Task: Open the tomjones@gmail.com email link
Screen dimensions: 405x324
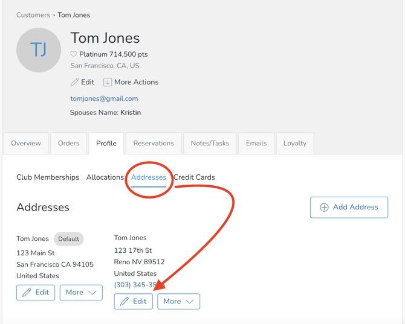Action: 104,98
